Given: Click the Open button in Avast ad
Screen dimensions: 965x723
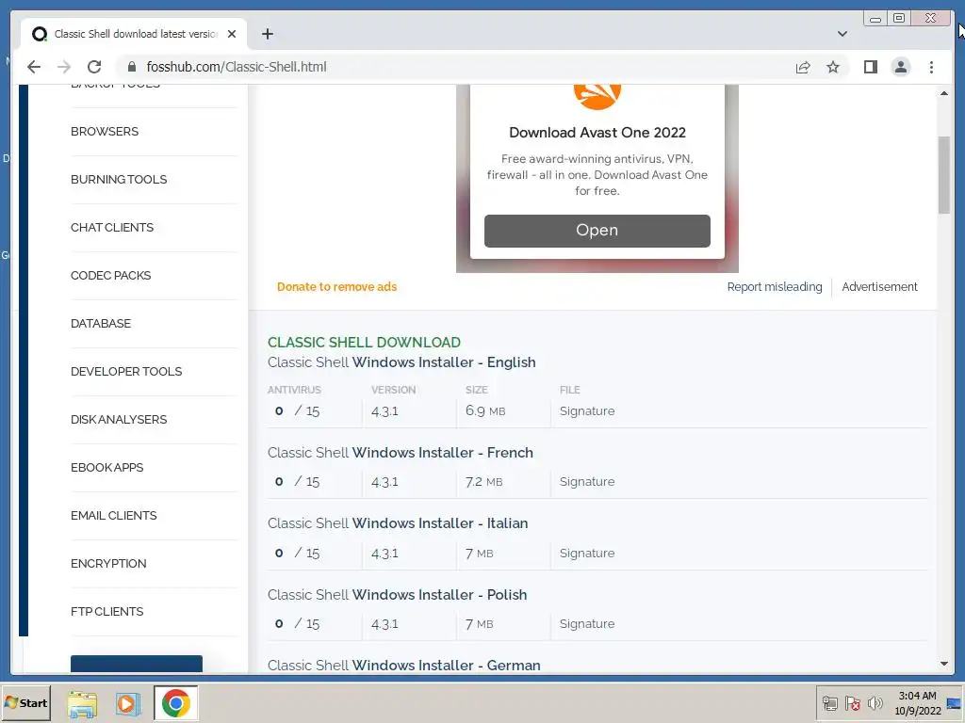Looking at the screenshot, I should point(597,231).
